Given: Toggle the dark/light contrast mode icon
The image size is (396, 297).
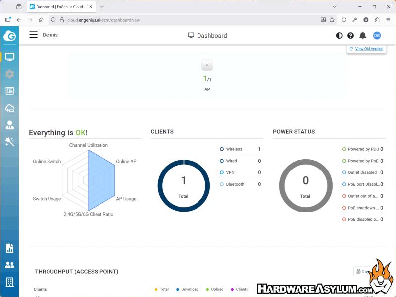Looking at the screenshot, I should (x=339, y=36).
